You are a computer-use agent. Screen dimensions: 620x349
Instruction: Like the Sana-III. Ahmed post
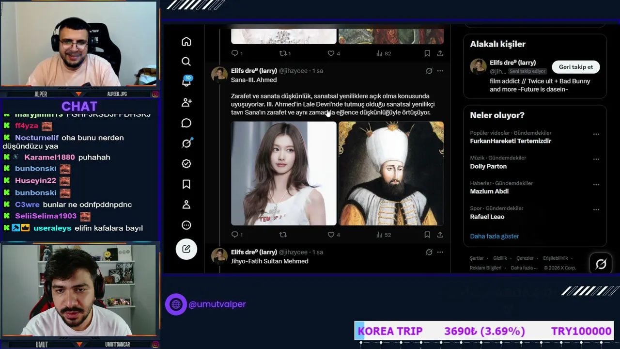pos(334,235)
